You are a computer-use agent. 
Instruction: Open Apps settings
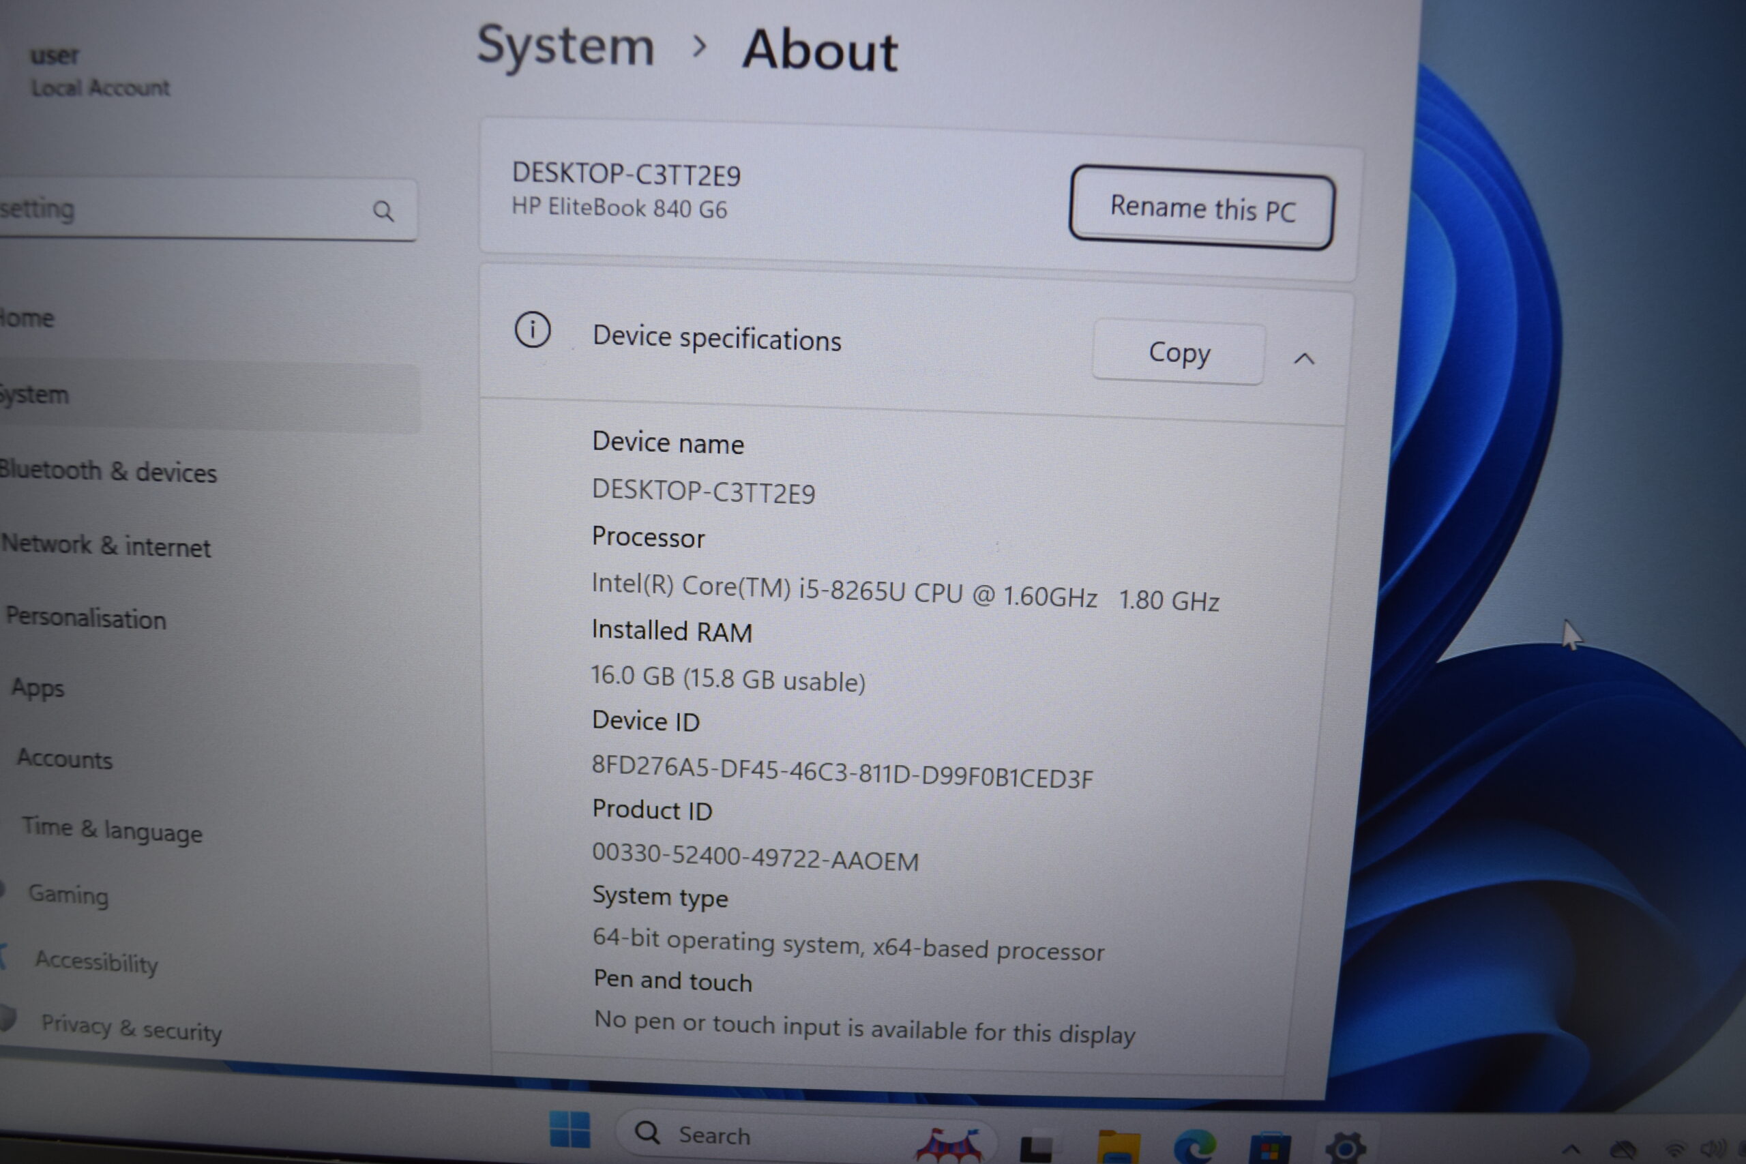[x=38, y=687]
